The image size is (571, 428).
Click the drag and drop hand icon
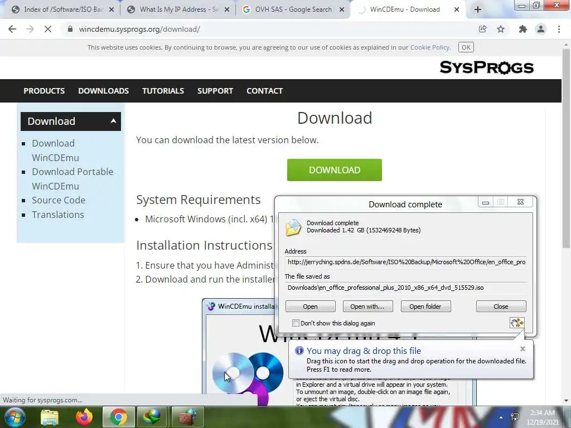click(517, 323)
